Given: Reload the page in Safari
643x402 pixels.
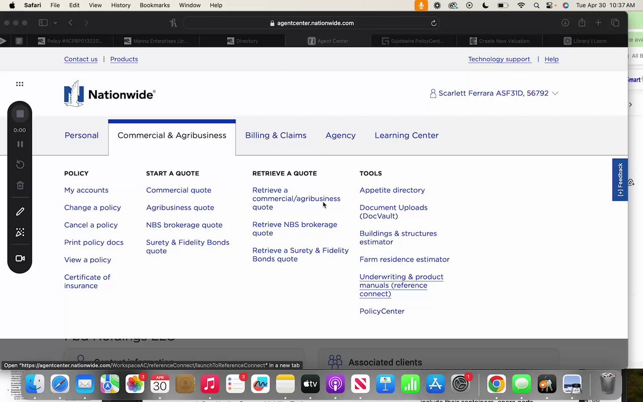Looking at the screenshot, I should pos(434,23).
